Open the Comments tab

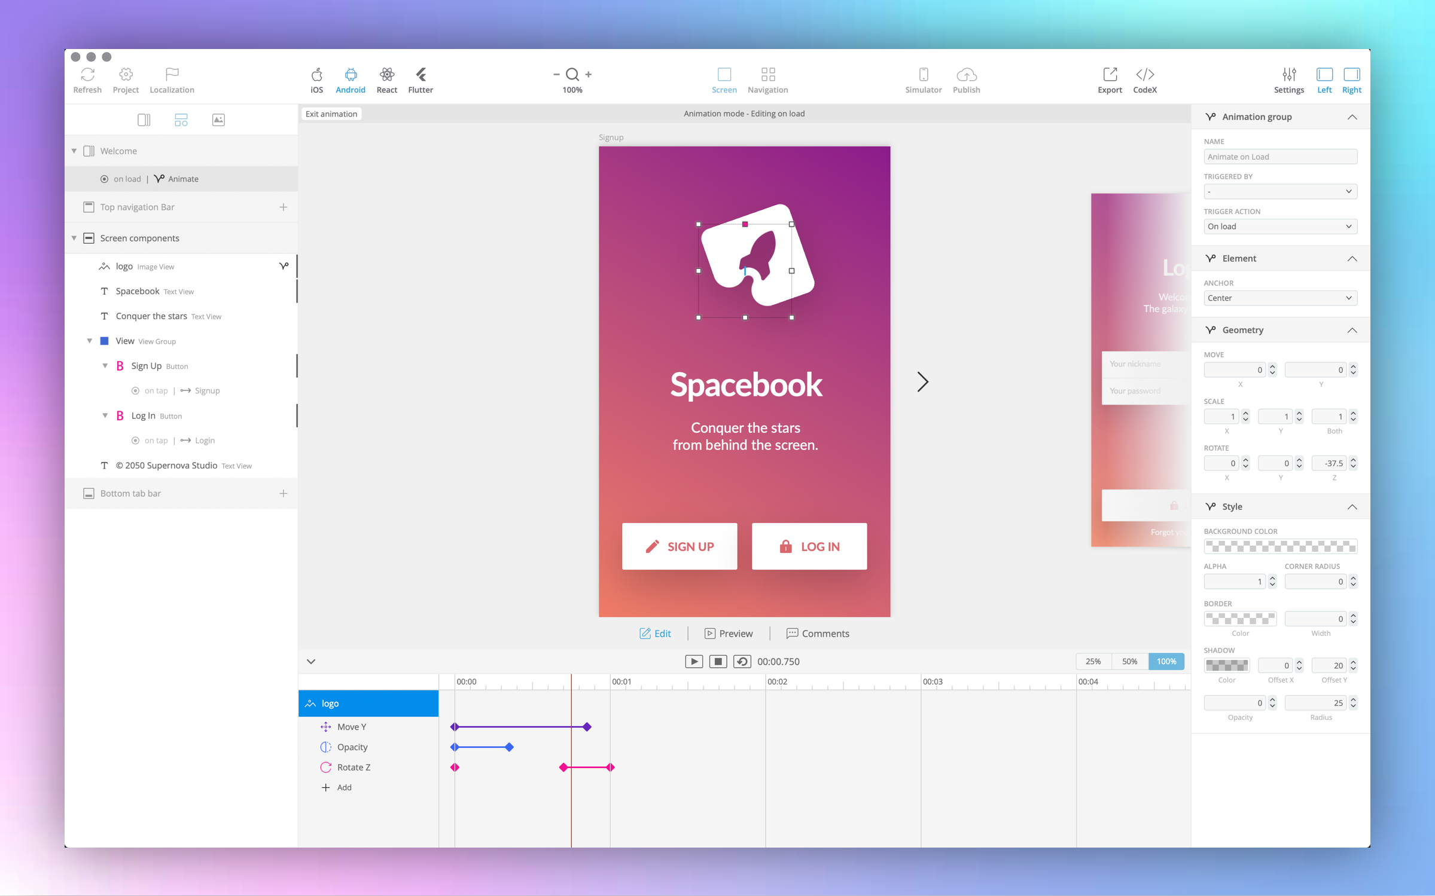[817, 633]
